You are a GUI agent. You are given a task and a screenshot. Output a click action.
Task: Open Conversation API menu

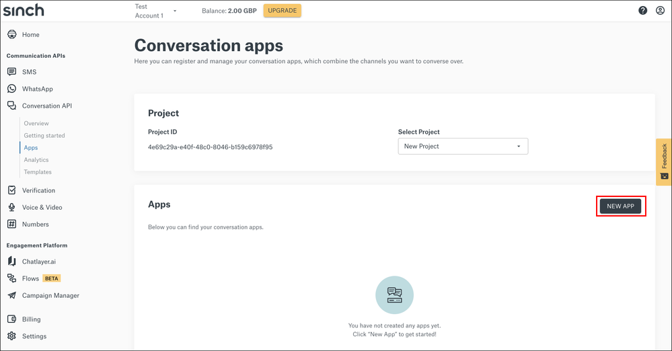(47, 106)
